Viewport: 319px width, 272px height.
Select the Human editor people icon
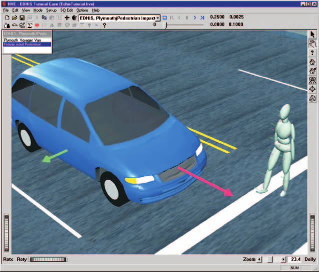(x=7, y=26)
